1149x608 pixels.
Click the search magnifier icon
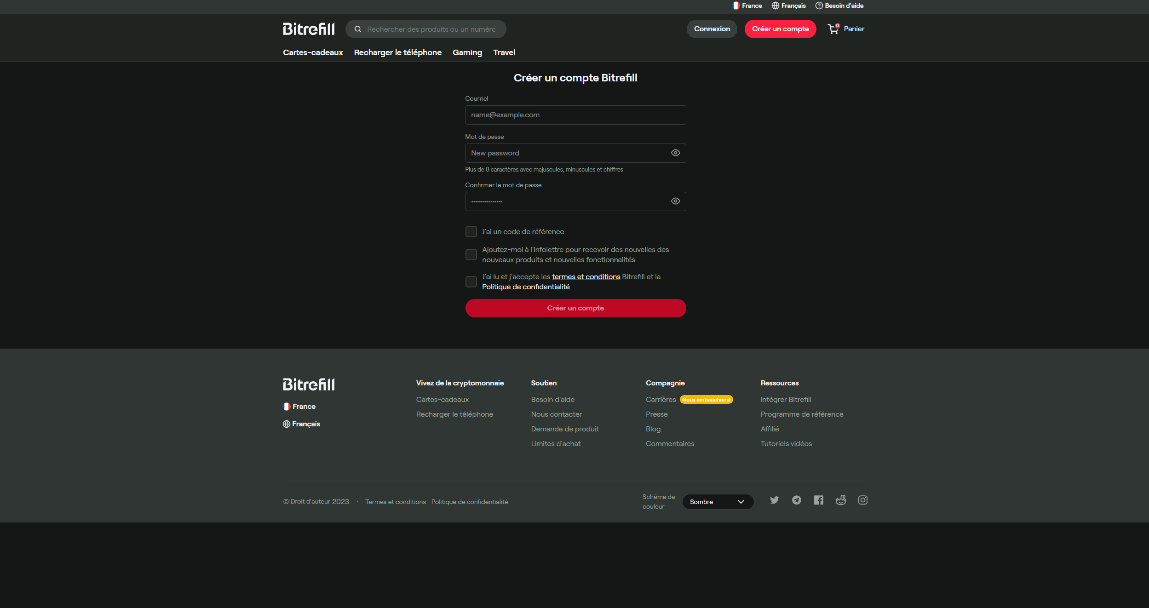point(358,29)
